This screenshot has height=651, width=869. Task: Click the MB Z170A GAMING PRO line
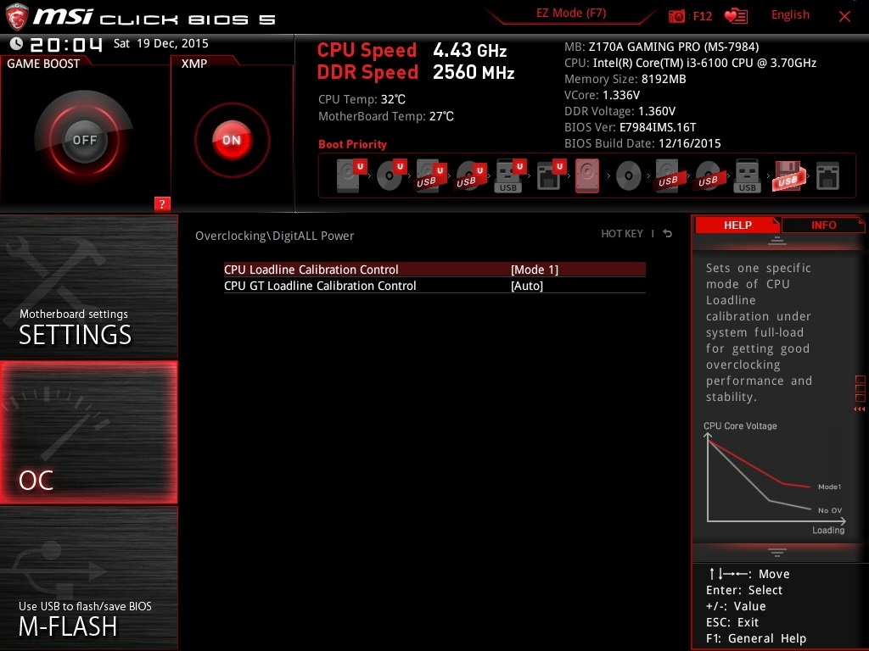pyautogui.click(x=662, y=47)
